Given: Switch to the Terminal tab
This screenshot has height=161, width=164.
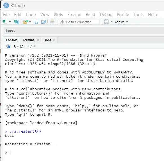Looking at the screenshot, I should pos(29,40).
